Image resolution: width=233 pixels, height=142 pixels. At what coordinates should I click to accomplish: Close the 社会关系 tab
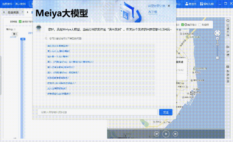point(23,12)
